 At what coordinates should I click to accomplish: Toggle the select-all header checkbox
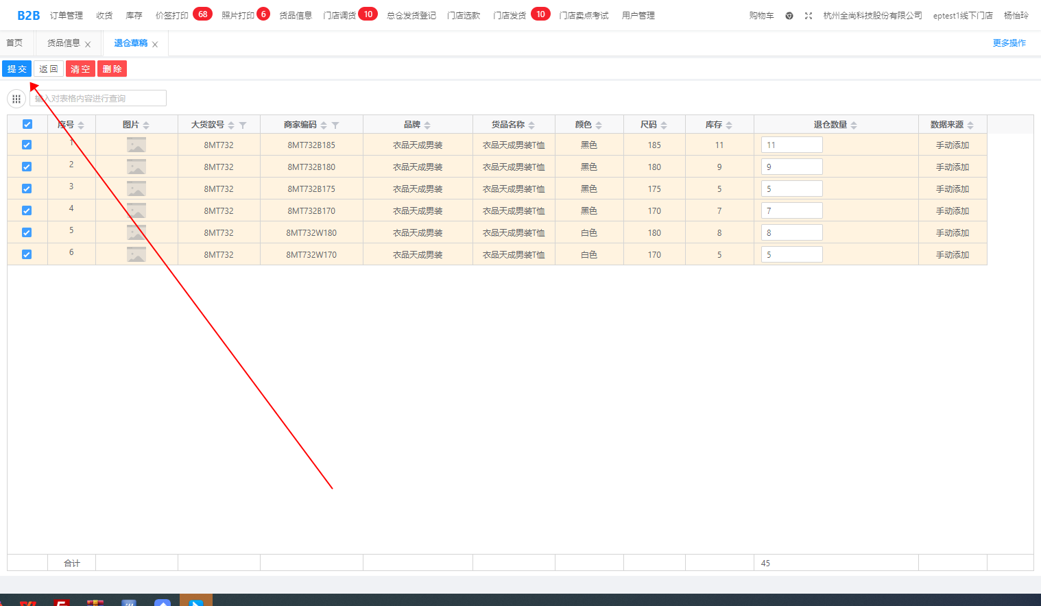tap(27, 124)
